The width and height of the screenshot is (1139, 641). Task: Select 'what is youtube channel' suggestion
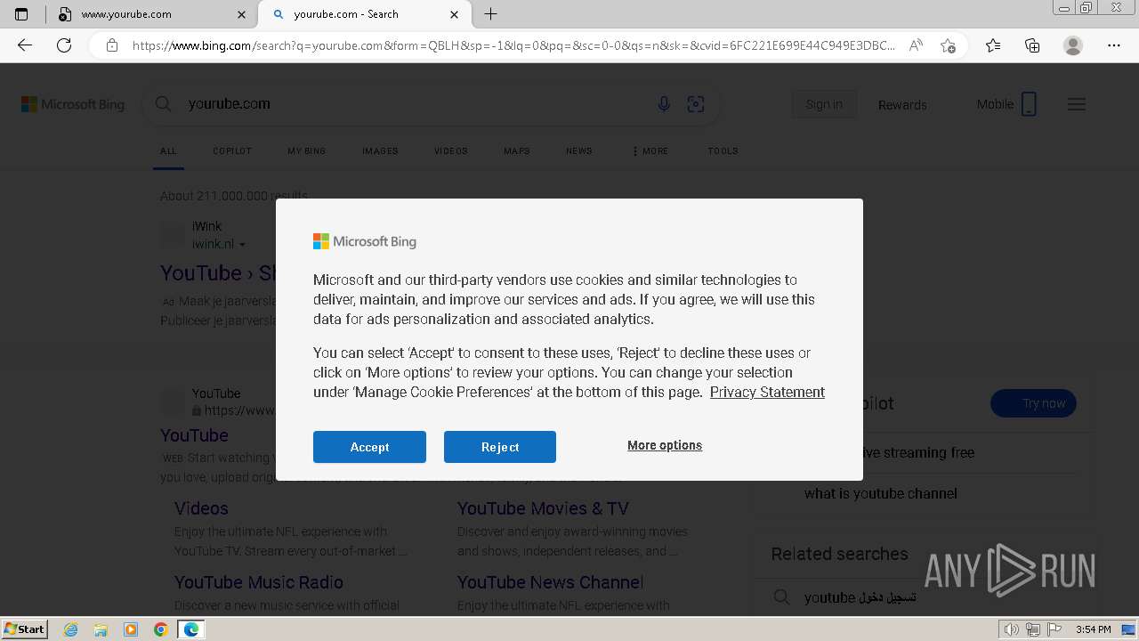pos(881,493)
